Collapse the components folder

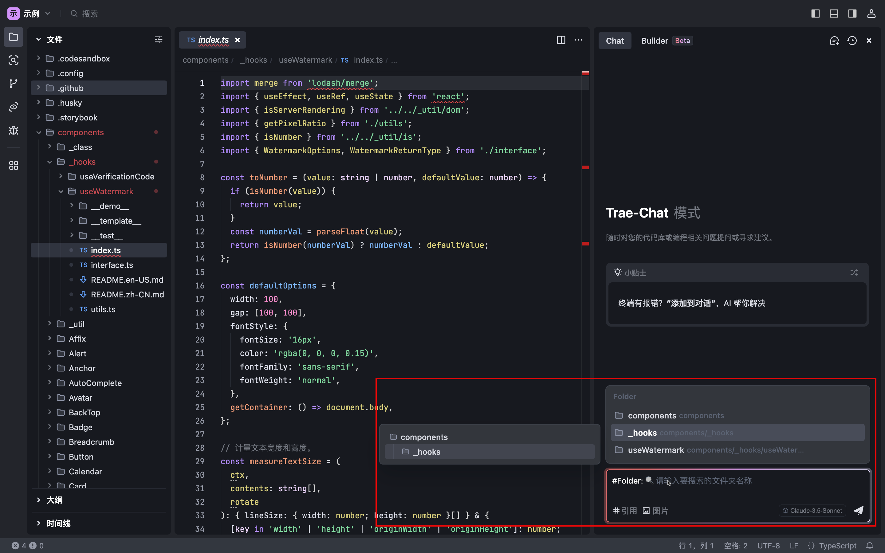[99, 132]
